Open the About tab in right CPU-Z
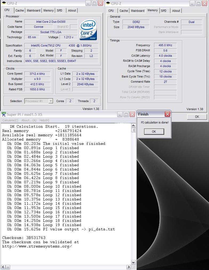The height and width of the screenshot is (270, 209). coord(176,11)
